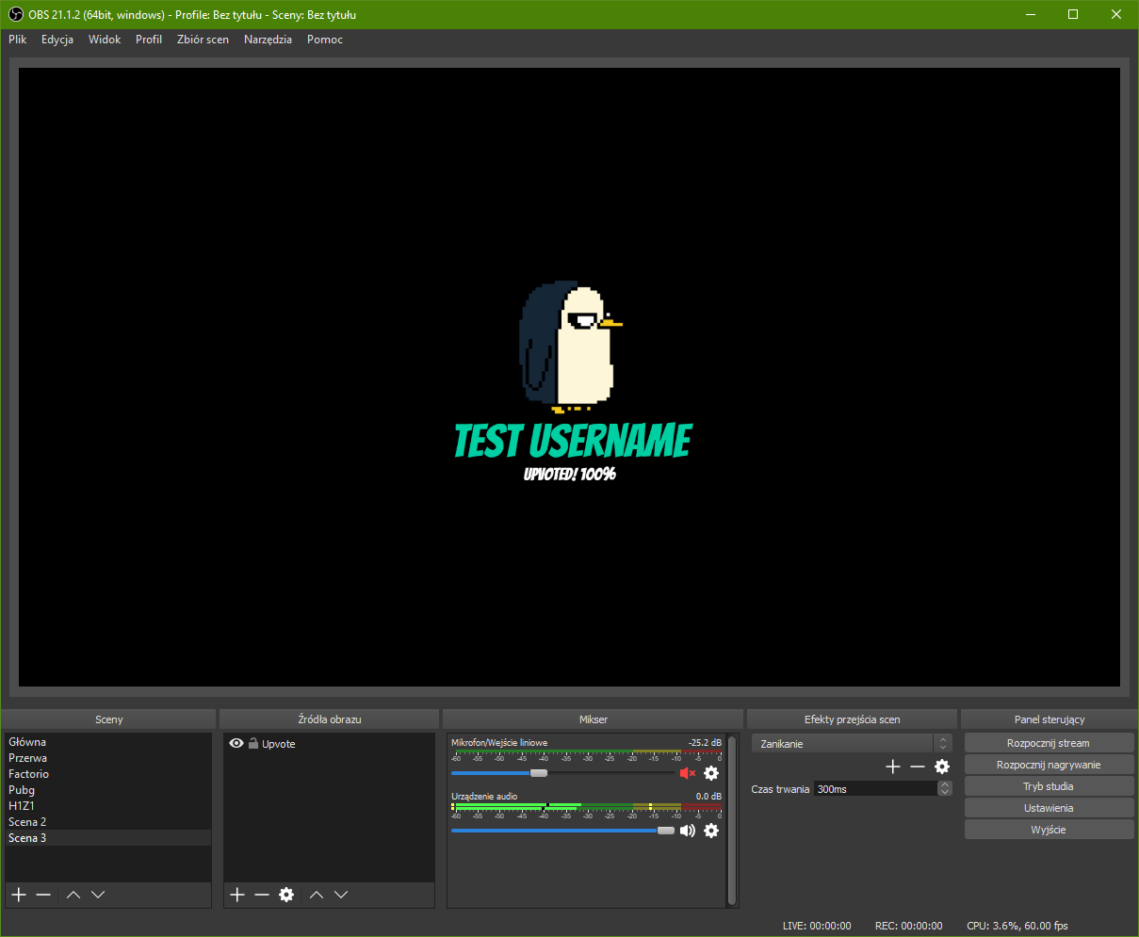Click the Panel sterujący header

[x=1050, y=719]
